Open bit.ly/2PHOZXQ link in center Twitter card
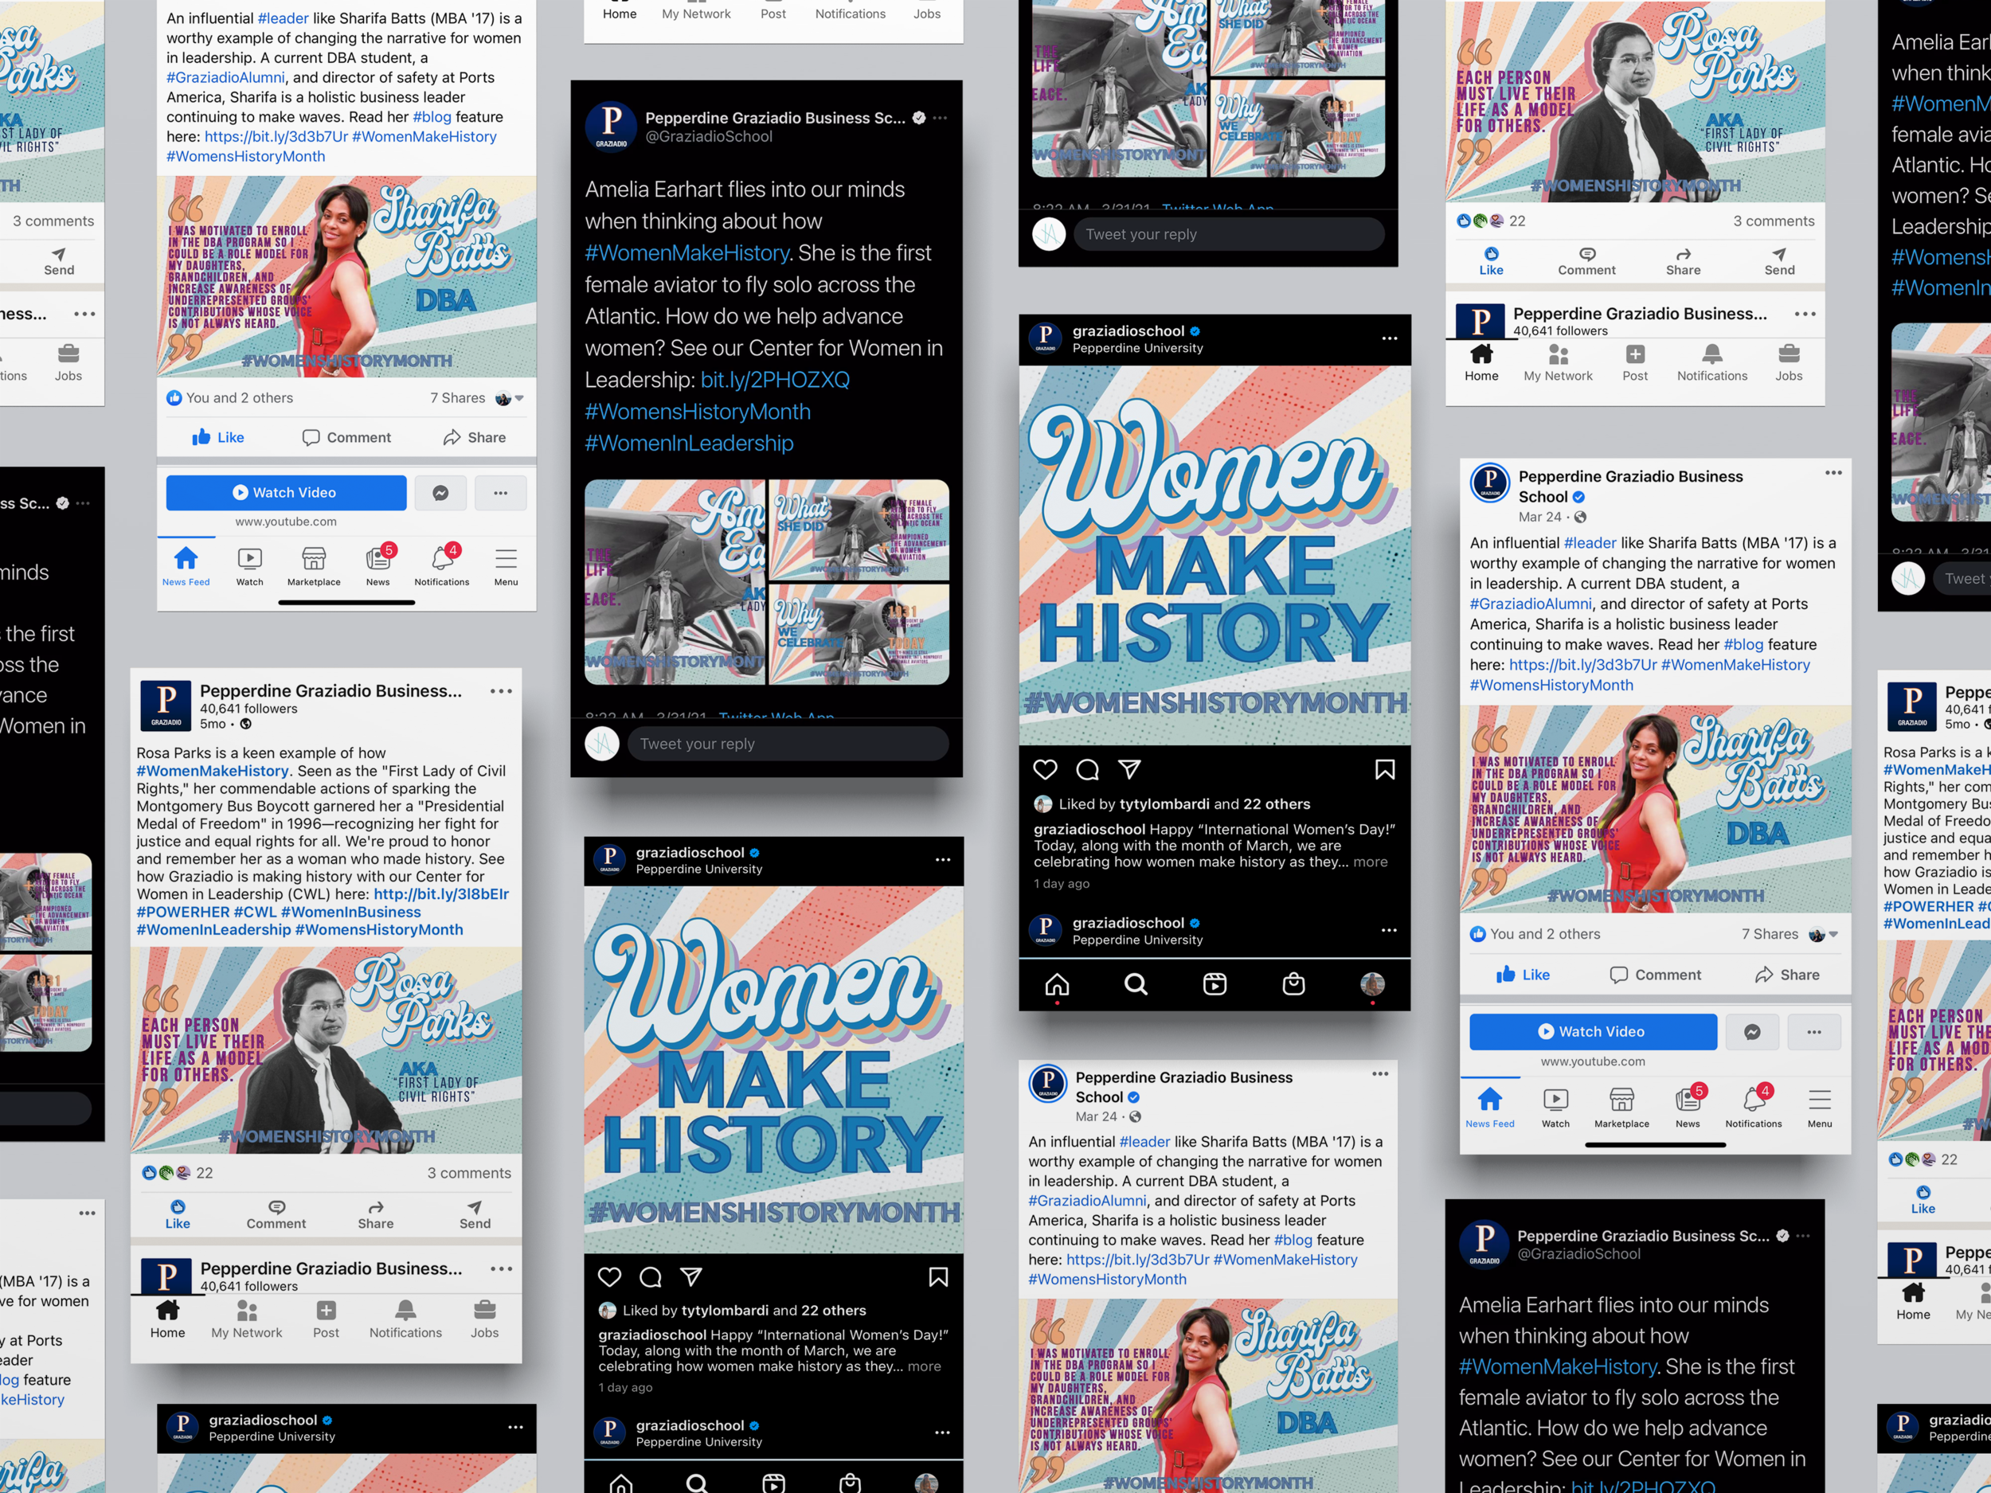The height and width of the screenshot is (1493, 1991). (775, 380)
